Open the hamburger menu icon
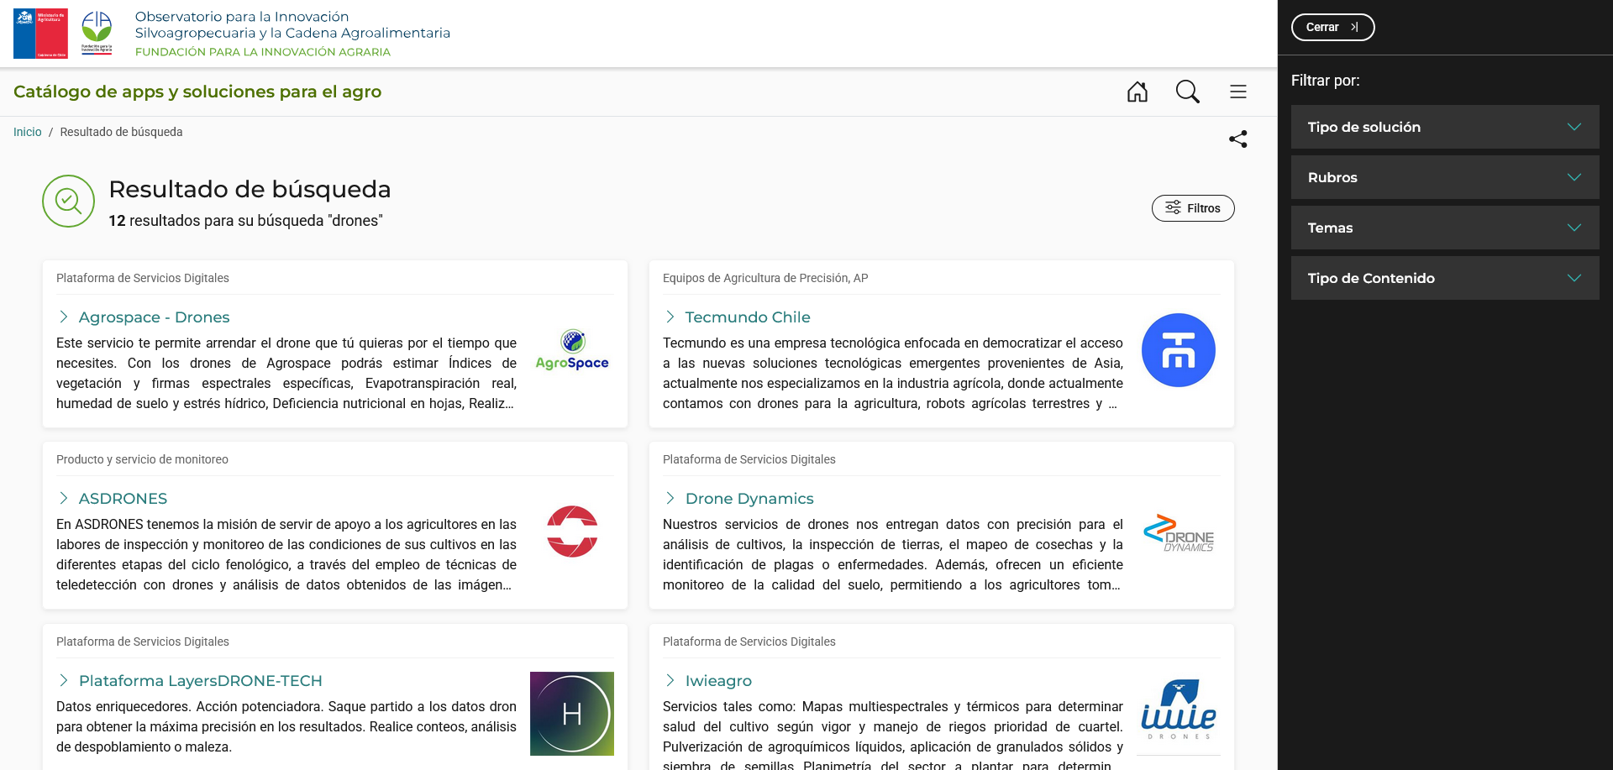 1237,92
